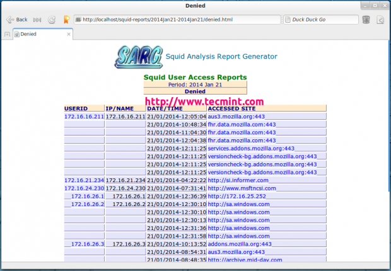Open http://si.informer.com link
Viewport: 391px width, 271px height.
[238, 180]
